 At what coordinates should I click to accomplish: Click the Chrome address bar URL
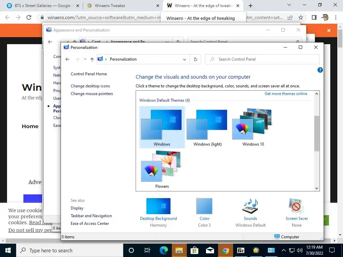(x=104, y=17)
